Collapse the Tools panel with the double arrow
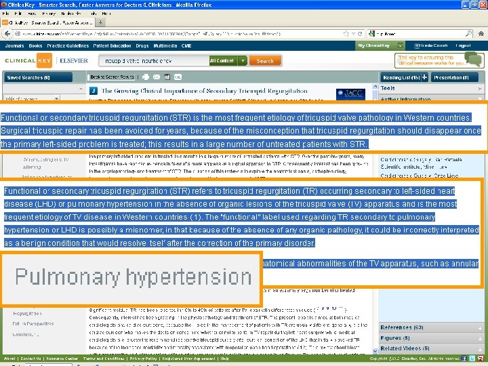488x366 pixels. pyautogui.click(x=480, y=89)
